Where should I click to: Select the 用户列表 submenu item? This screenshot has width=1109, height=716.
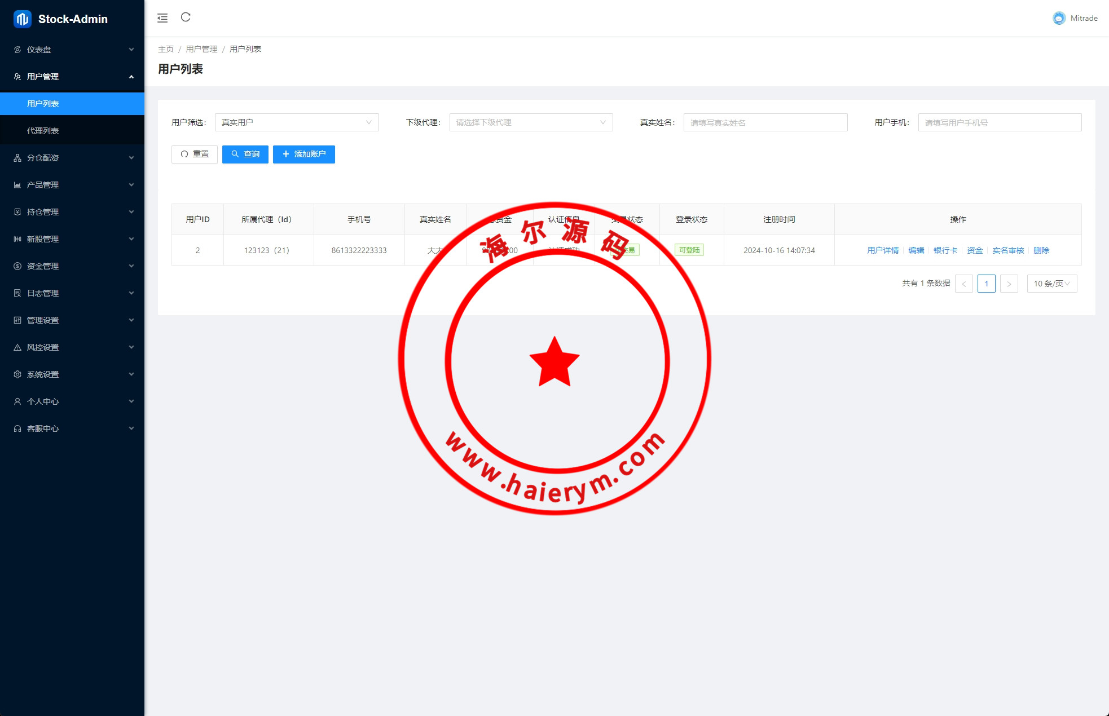coord(43,104)
